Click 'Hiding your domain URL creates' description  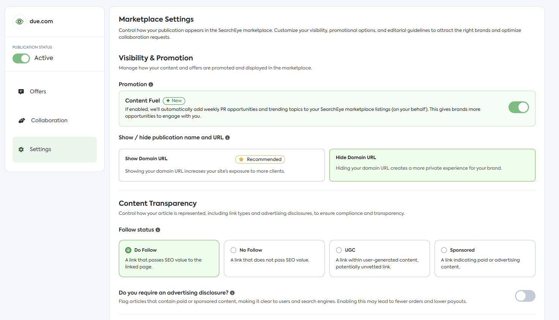tap(419, 168)
